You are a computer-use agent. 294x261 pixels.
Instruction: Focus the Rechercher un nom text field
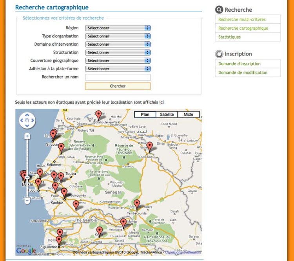pyautogui.click(x=118, y=77)
